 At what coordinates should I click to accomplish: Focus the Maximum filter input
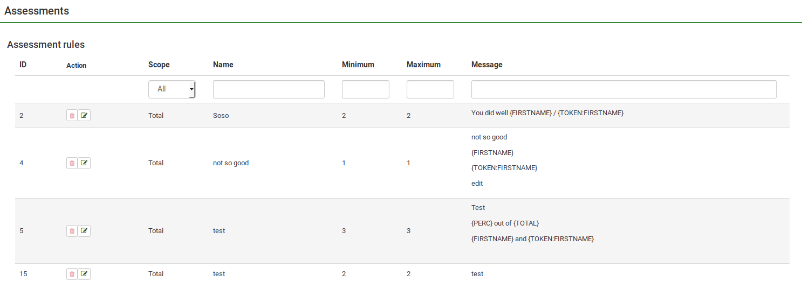click(x=430, y=89)
